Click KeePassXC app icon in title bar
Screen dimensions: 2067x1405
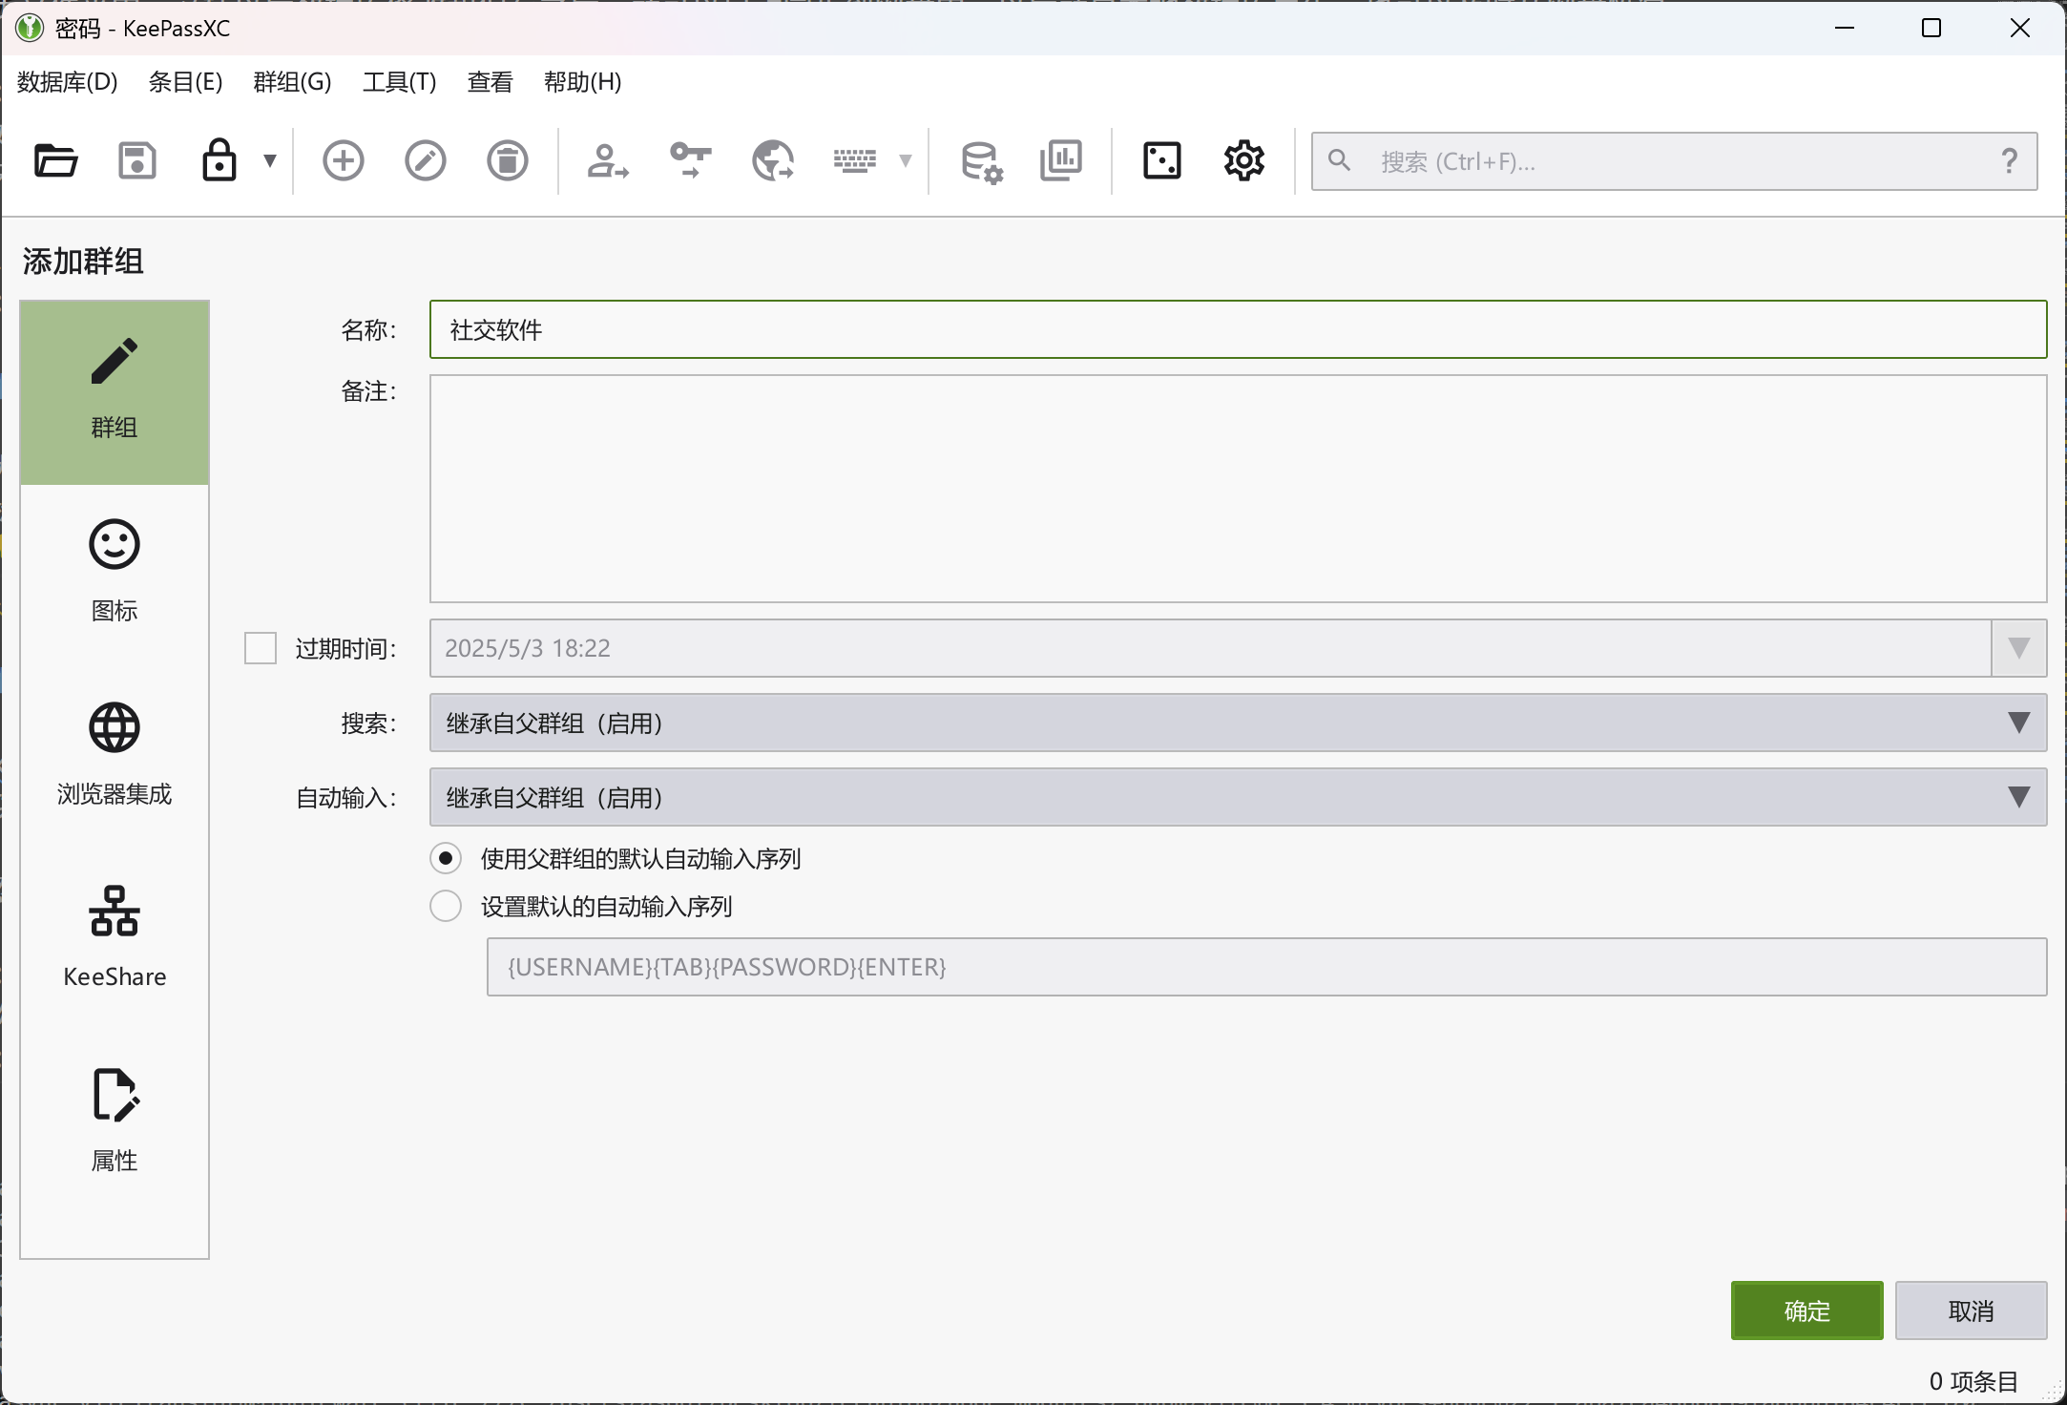coord(30,28)
